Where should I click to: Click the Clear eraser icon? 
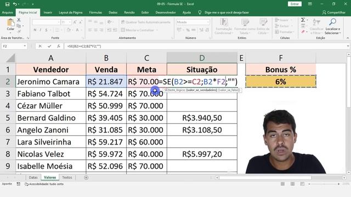(303, 32)
